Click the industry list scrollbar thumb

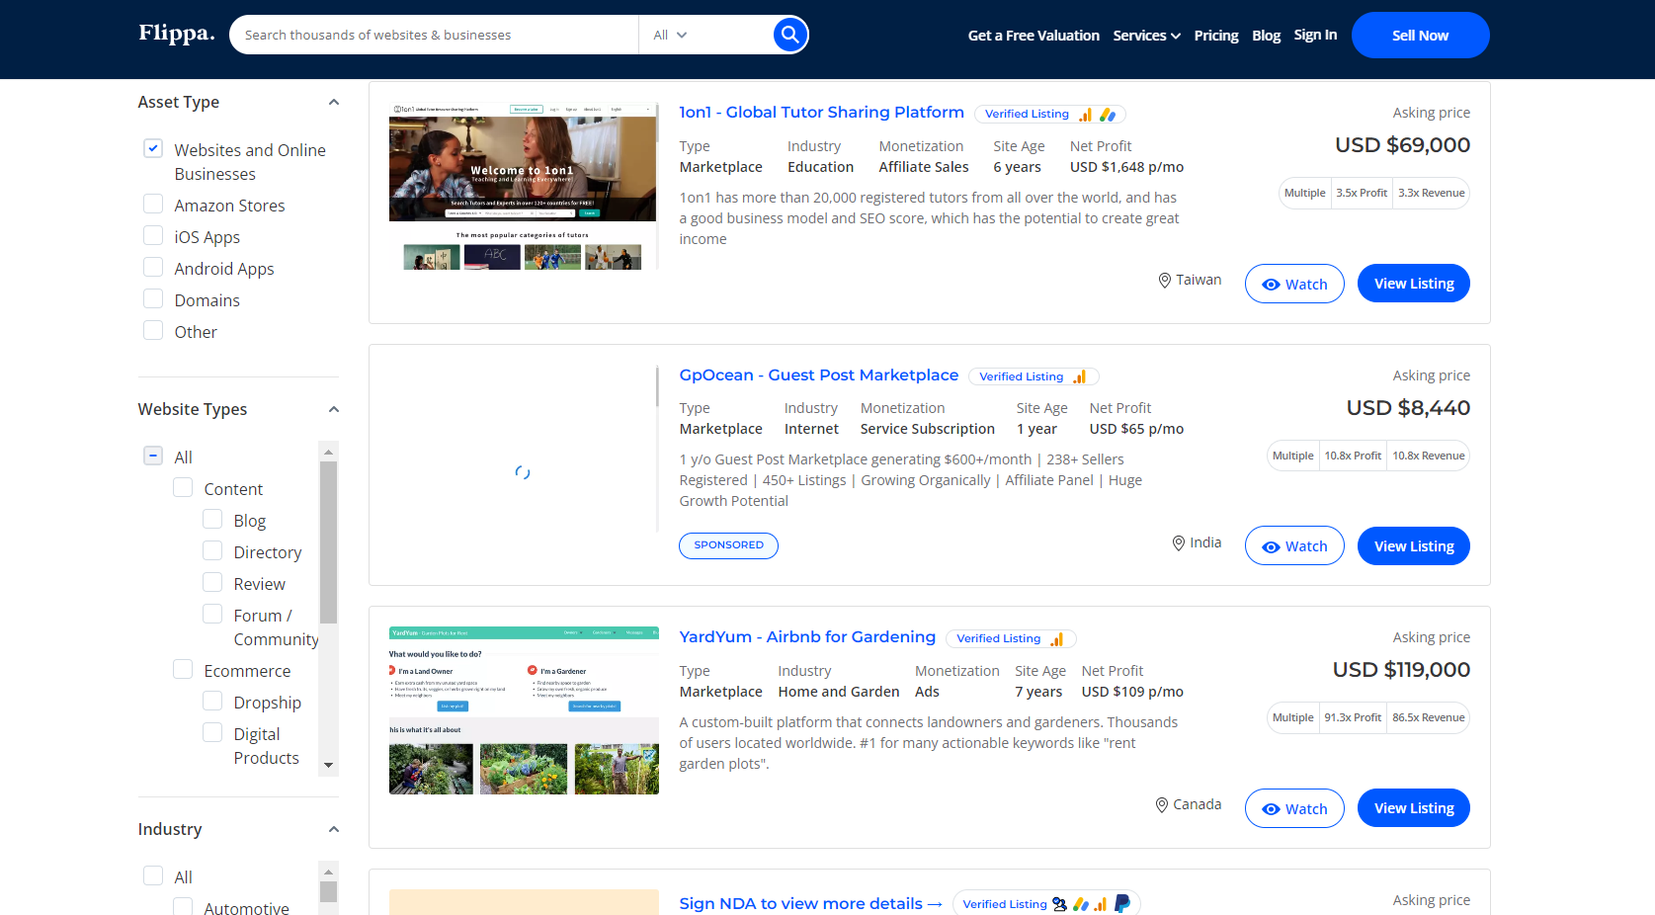coord(328,892)
